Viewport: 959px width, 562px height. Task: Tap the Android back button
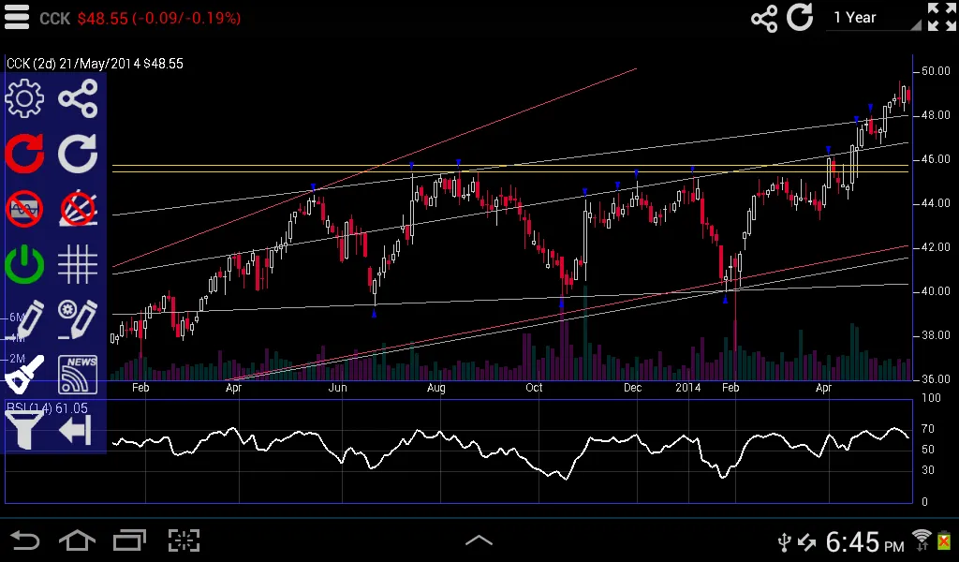pos(25,540)
